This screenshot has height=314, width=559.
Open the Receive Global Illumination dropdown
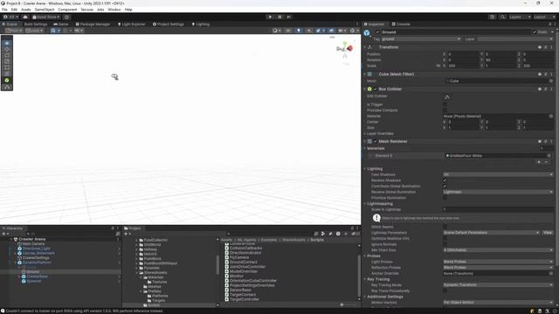(x=498, y=192)
